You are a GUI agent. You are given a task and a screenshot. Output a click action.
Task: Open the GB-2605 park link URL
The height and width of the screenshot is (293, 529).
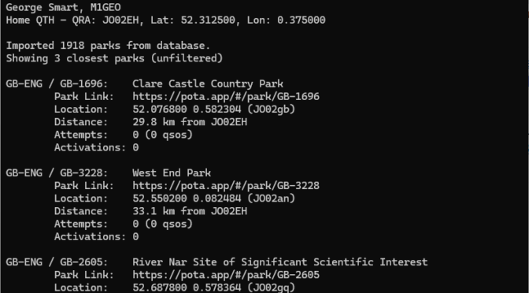[226, 275]
